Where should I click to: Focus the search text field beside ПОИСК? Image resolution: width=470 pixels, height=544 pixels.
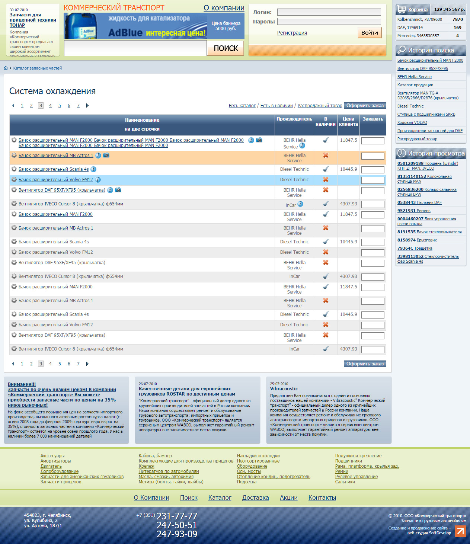135,48
